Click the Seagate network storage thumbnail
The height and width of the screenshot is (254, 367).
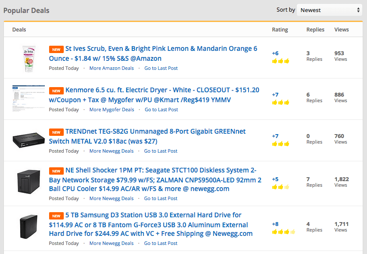pyautogui.click(x=28, y=182)
